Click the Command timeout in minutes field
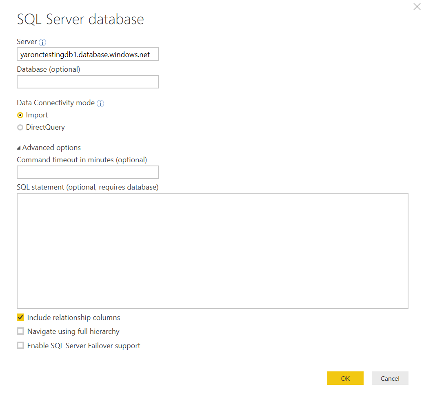 tap(87, 172)
